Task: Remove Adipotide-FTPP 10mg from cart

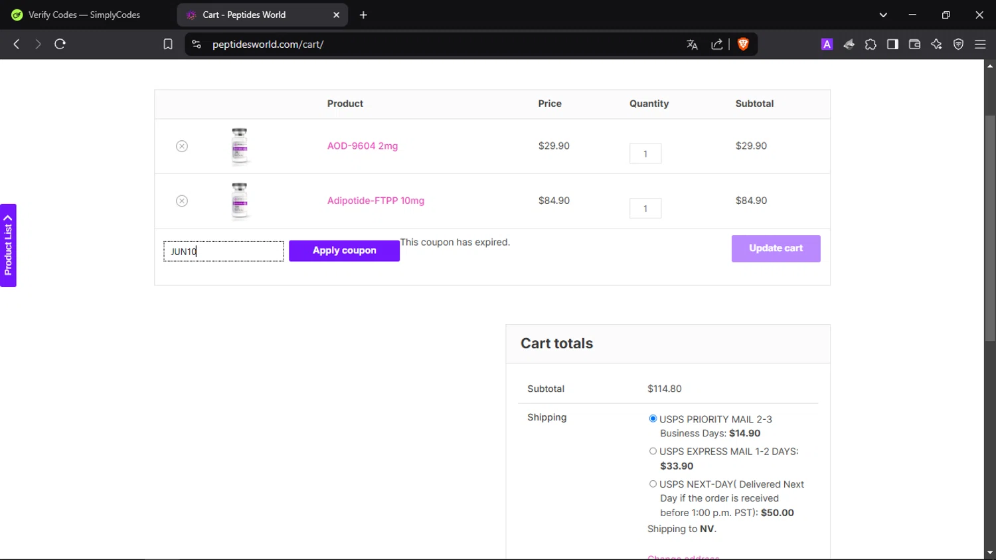Action: click(182, 201)
